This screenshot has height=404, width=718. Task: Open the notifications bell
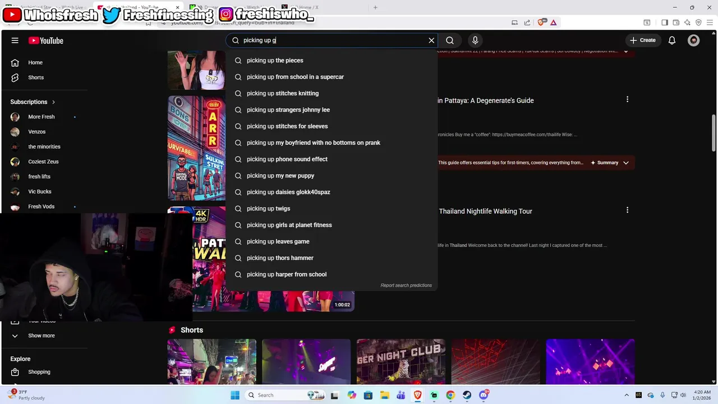pyautogui.click(x=672, y=40)
